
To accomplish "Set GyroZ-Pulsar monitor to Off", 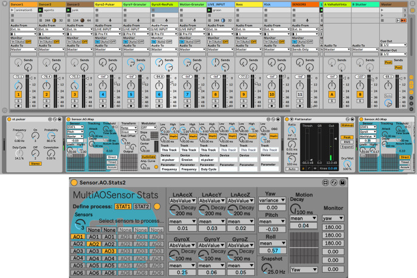I will 113,42.
